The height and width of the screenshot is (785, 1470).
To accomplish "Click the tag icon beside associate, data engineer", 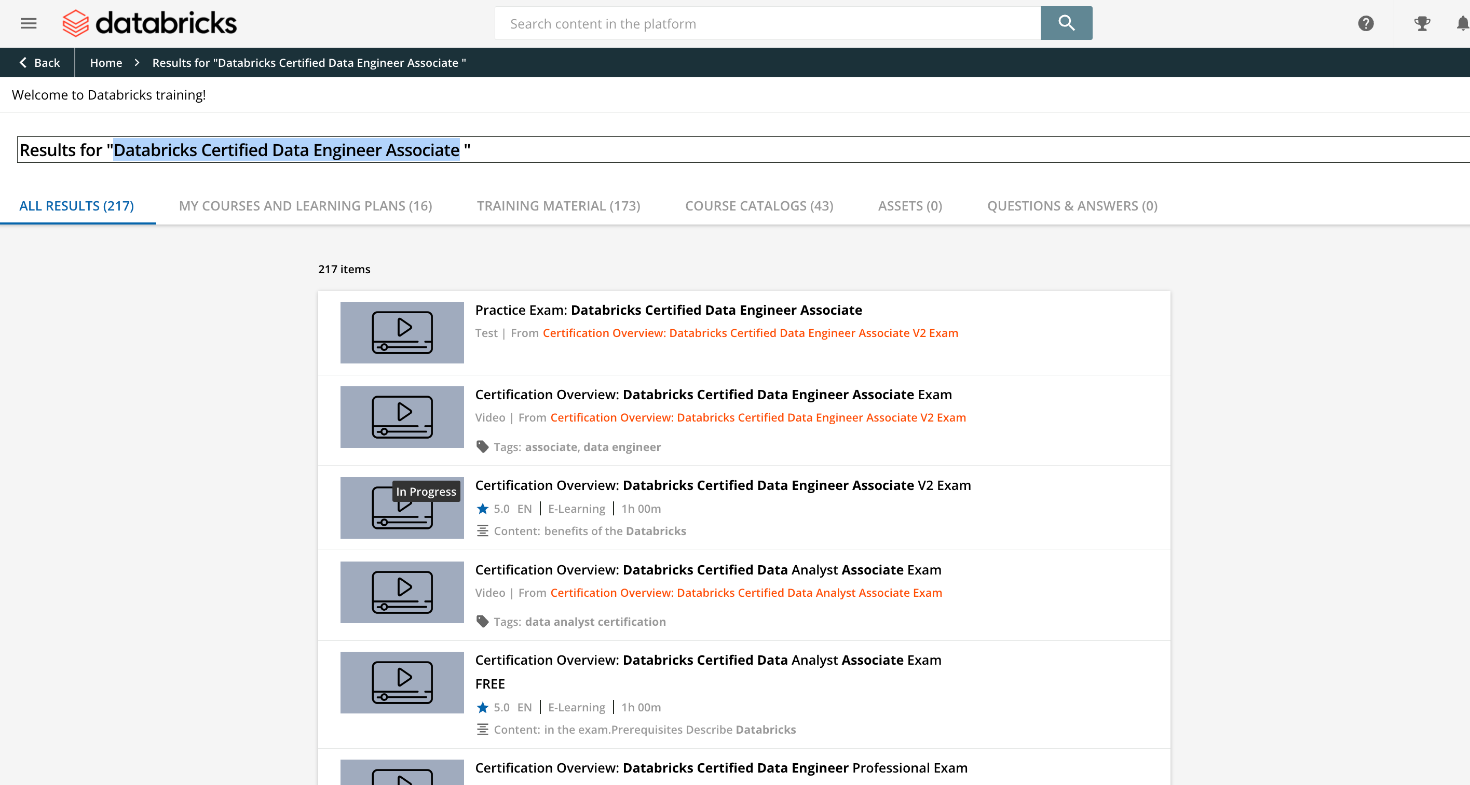I will (x=482, y=447).
